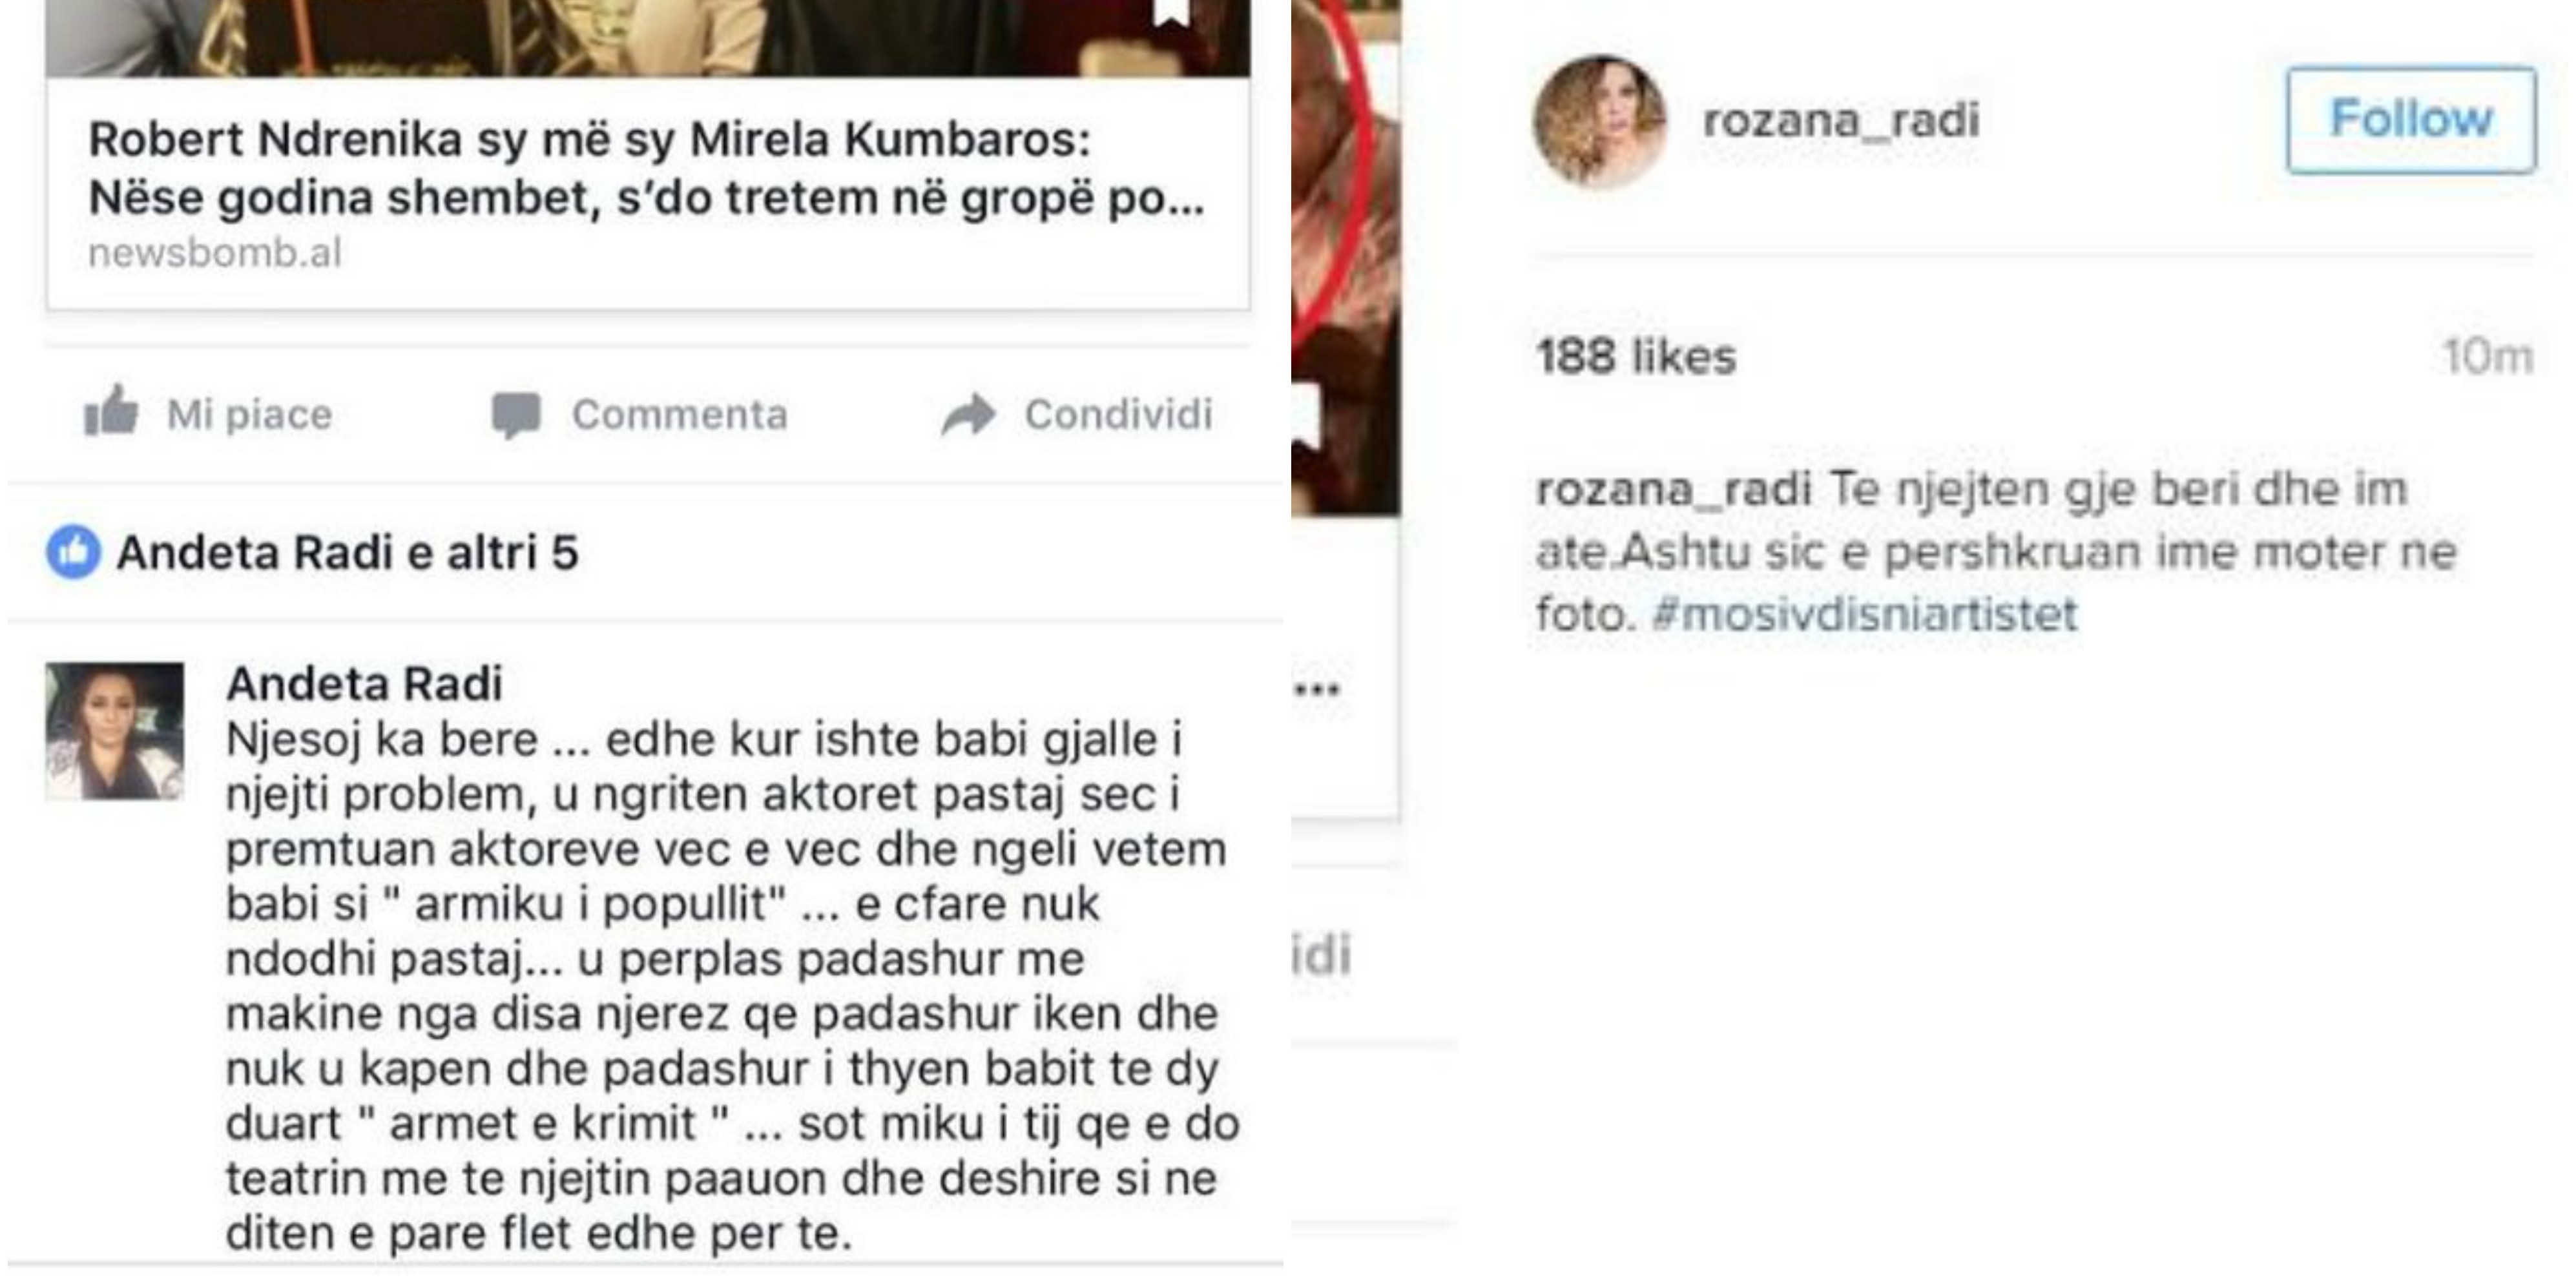Open rozana_radi's round profile picture

1600,121
